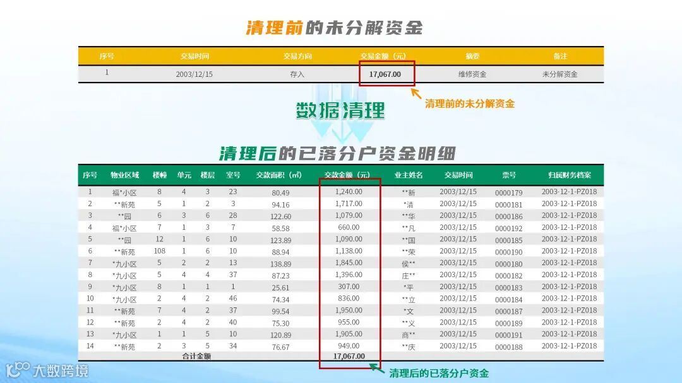This screenshot has height=383, width=682.
Task: Click the area value 25.61
Action: [x=280, y=288]
